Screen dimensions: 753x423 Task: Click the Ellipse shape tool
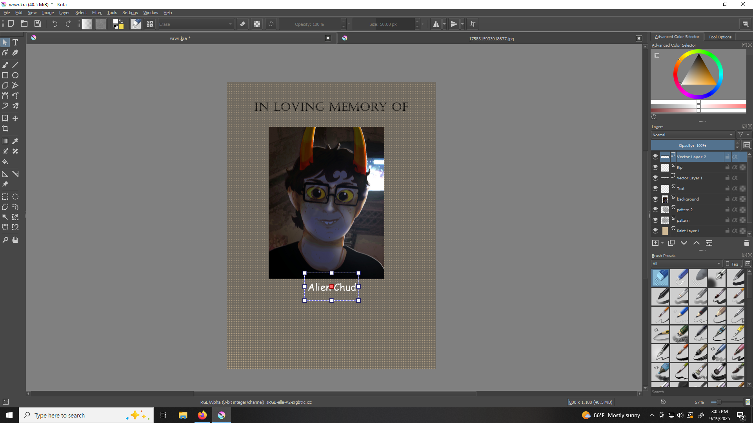(15, 75)
